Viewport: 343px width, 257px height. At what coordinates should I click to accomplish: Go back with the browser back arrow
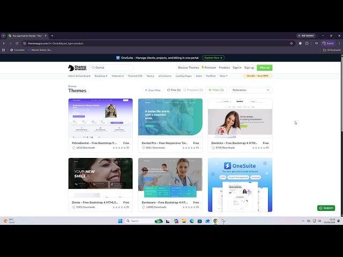4,43
